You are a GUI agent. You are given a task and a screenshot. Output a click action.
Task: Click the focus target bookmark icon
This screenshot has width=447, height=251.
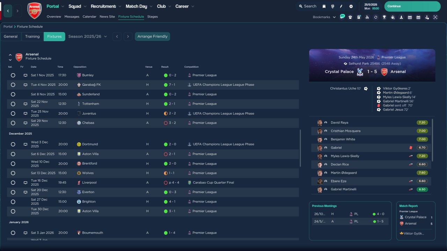tap(435, 17)
